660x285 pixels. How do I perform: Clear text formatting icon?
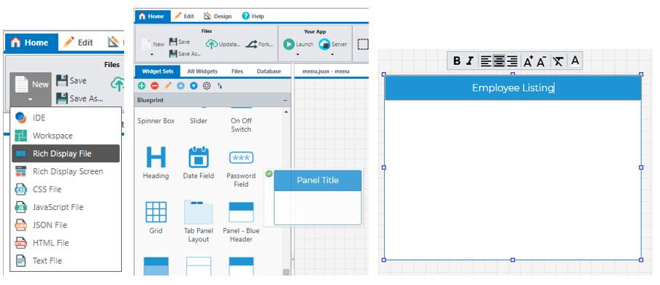[558, 61]
